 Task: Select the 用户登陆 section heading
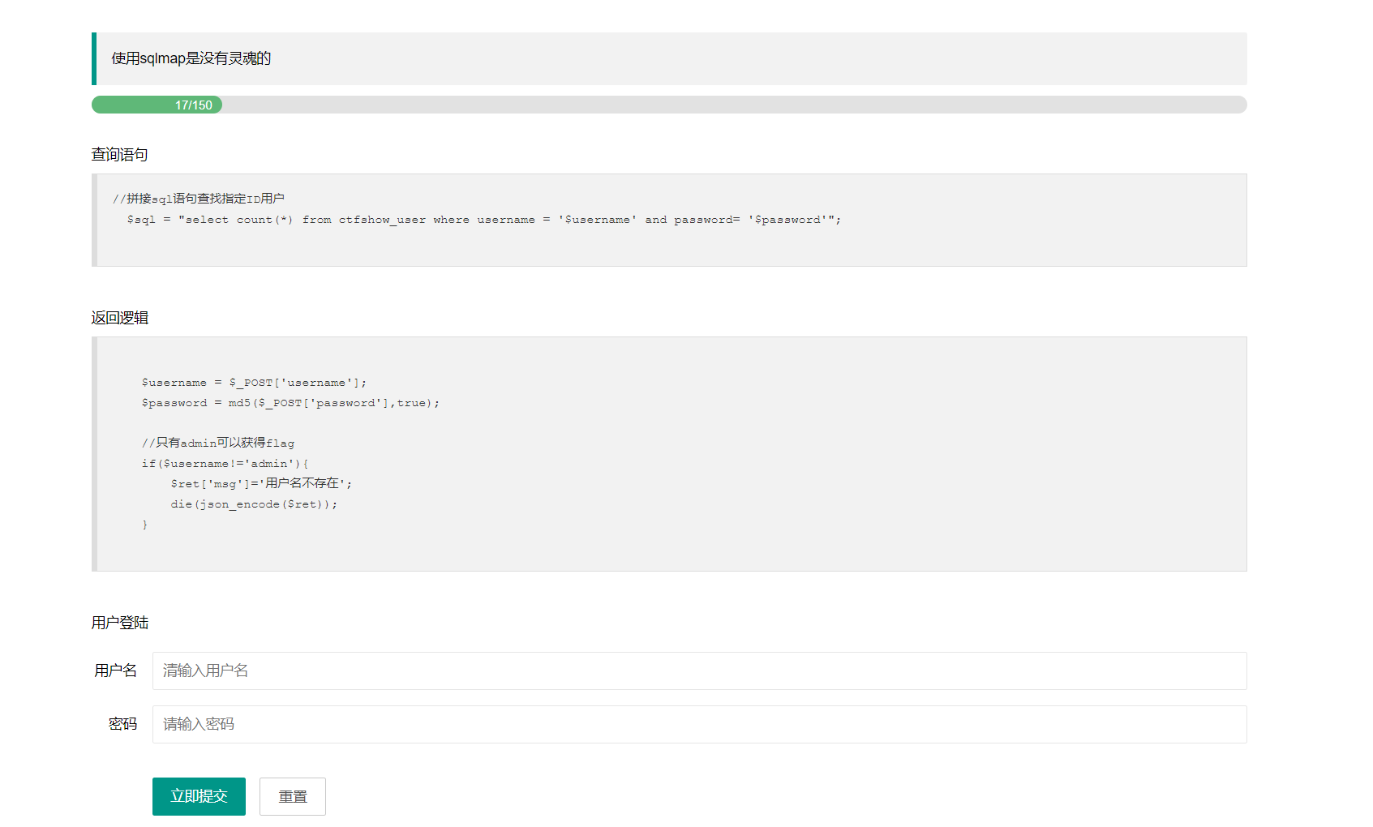coord(119,622)
